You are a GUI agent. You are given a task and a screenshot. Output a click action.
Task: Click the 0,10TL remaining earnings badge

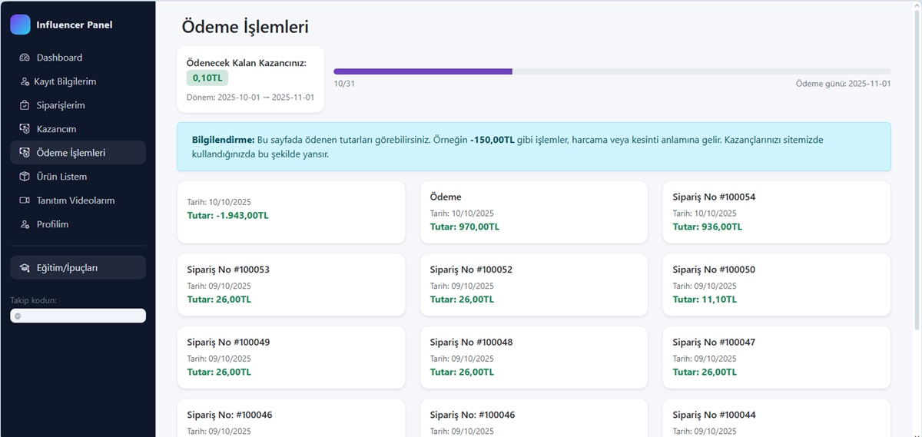[207, 78]
